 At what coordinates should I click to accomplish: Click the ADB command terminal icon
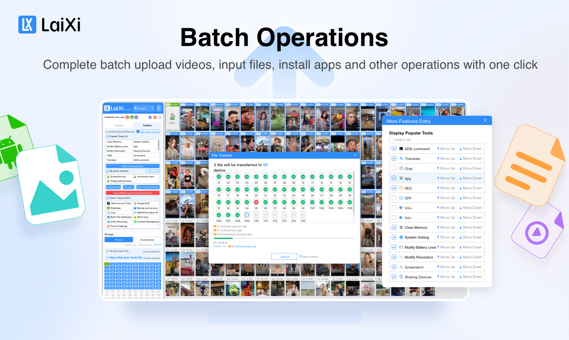coord(401,149)
